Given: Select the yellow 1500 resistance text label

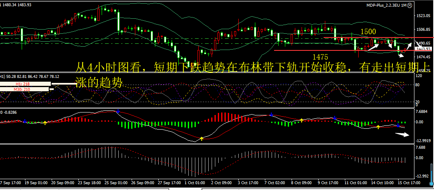Looking at the screenshot, I should [368, 32].
